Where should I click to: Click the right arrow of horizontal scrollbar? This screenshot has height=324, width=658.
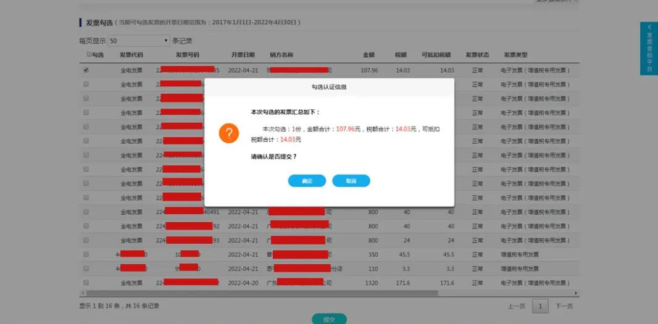click(x=576, y=293)
